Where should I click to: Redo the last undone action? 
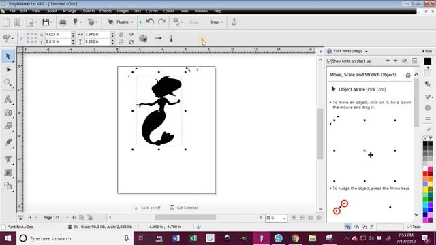click(161, 22)
